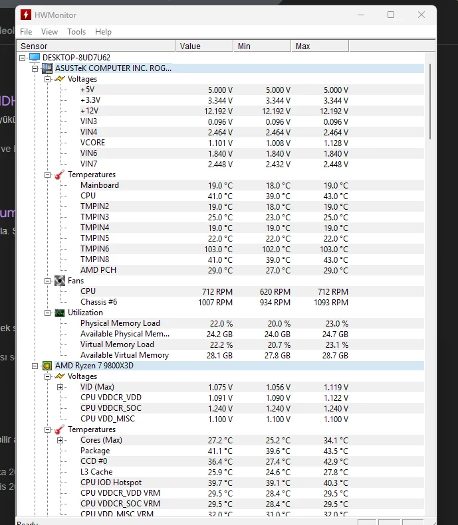Viewport: 458px width, 525px height.
Task: Click the AMD Ryzen 7 9800X3D chip icon
Action: point(47,366)
